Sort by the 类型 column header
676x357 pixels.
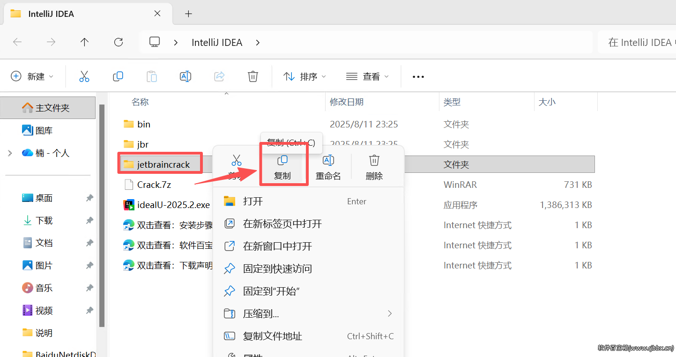452,102
